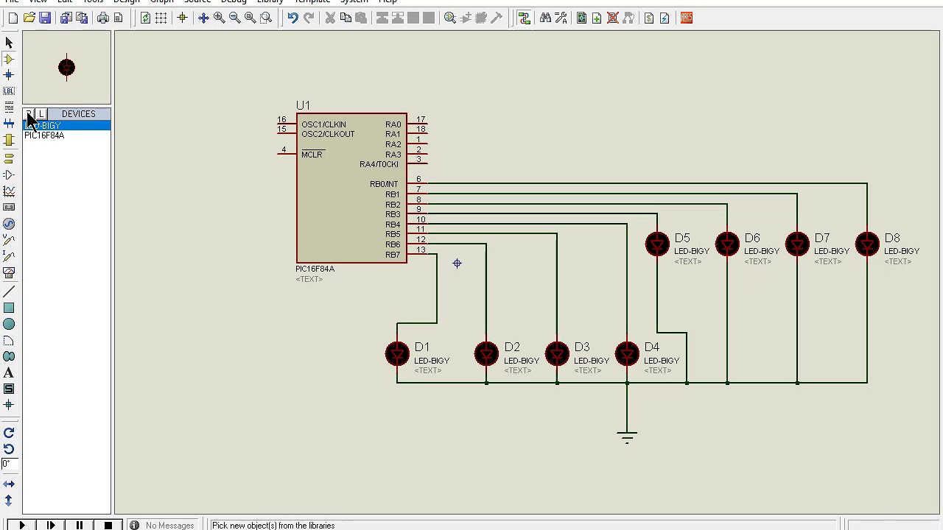Open Bill of Materials report
The height and width of the screenshot is (530, 943).
649,18
